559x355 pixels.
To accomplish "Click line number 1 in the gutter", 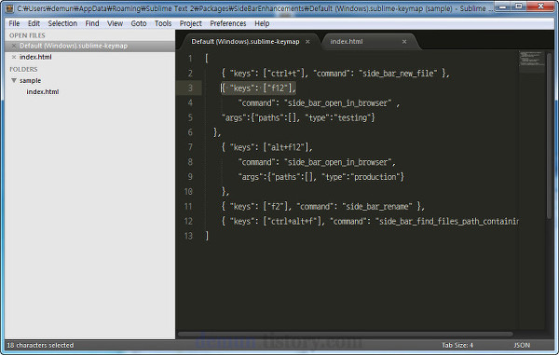I will coord(190,59).
